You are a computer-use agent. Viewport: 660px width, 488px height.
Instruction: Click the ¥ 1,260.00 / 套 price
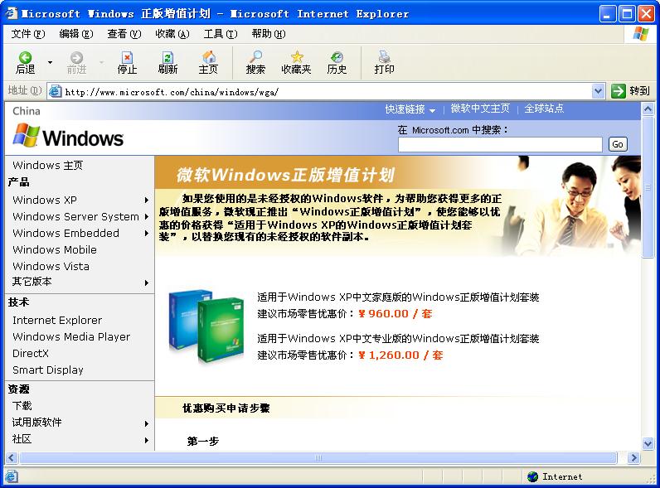click(x=400, y=355)
